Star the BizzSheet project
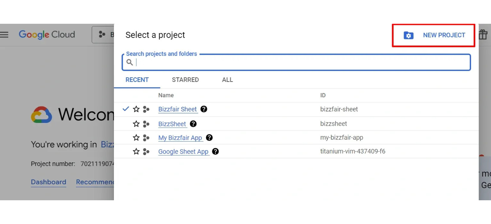The width and height of the screenshot is (491, 224). (x=136, y=124)
